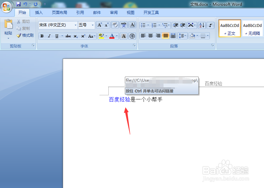Toggle show paragraph marks icon
Image resolution: width=264 pixels, height=188 pixels.
(x=210, y=25)
